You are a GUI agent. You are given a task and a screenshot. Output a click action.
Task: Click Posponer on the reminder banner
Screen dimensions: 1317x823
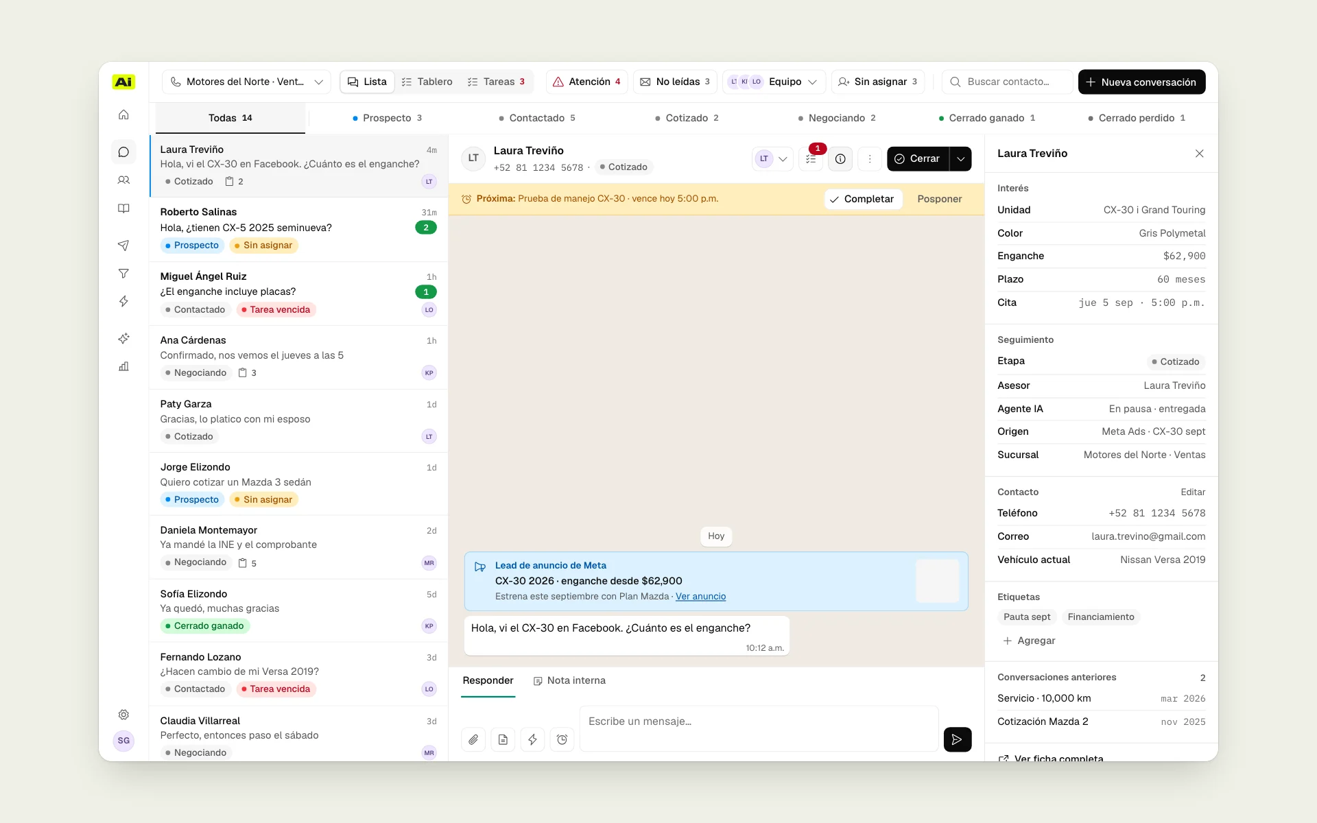coord(939,199)
